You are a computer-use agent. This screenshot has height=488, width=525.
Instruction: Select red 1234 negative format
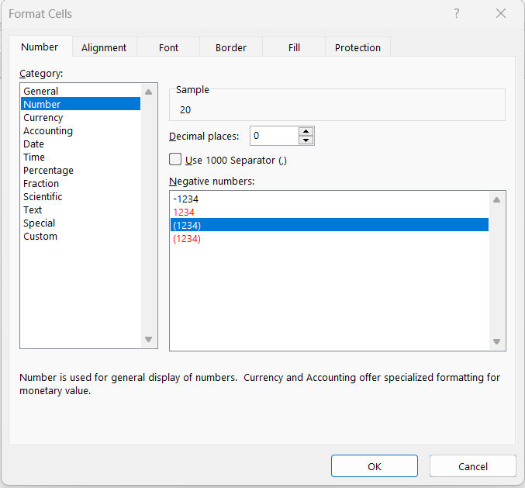pos(330,213)
